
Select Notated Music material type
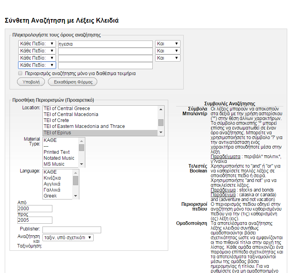pyautogui.click(x=61, y=158)
